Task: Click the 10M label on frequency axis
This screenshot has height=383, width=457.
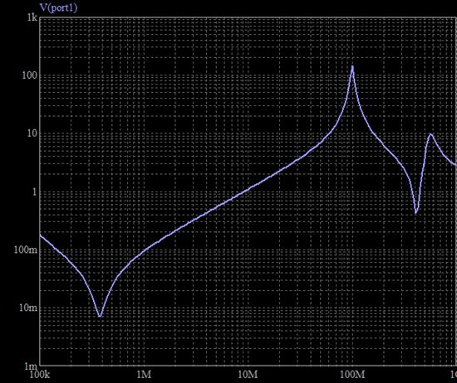Action: (x=248, y=375)
